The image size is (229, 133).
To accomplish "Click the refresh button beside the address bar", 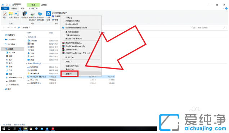I will [194, 28].
